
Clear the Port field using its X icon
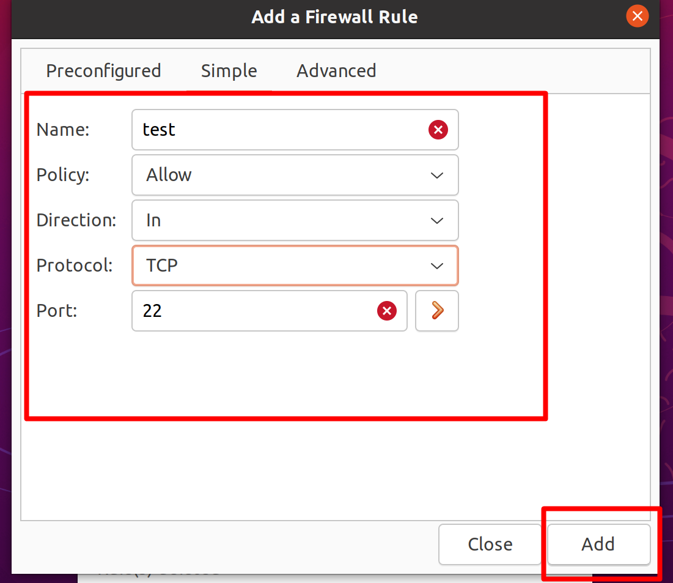point(386,311)
